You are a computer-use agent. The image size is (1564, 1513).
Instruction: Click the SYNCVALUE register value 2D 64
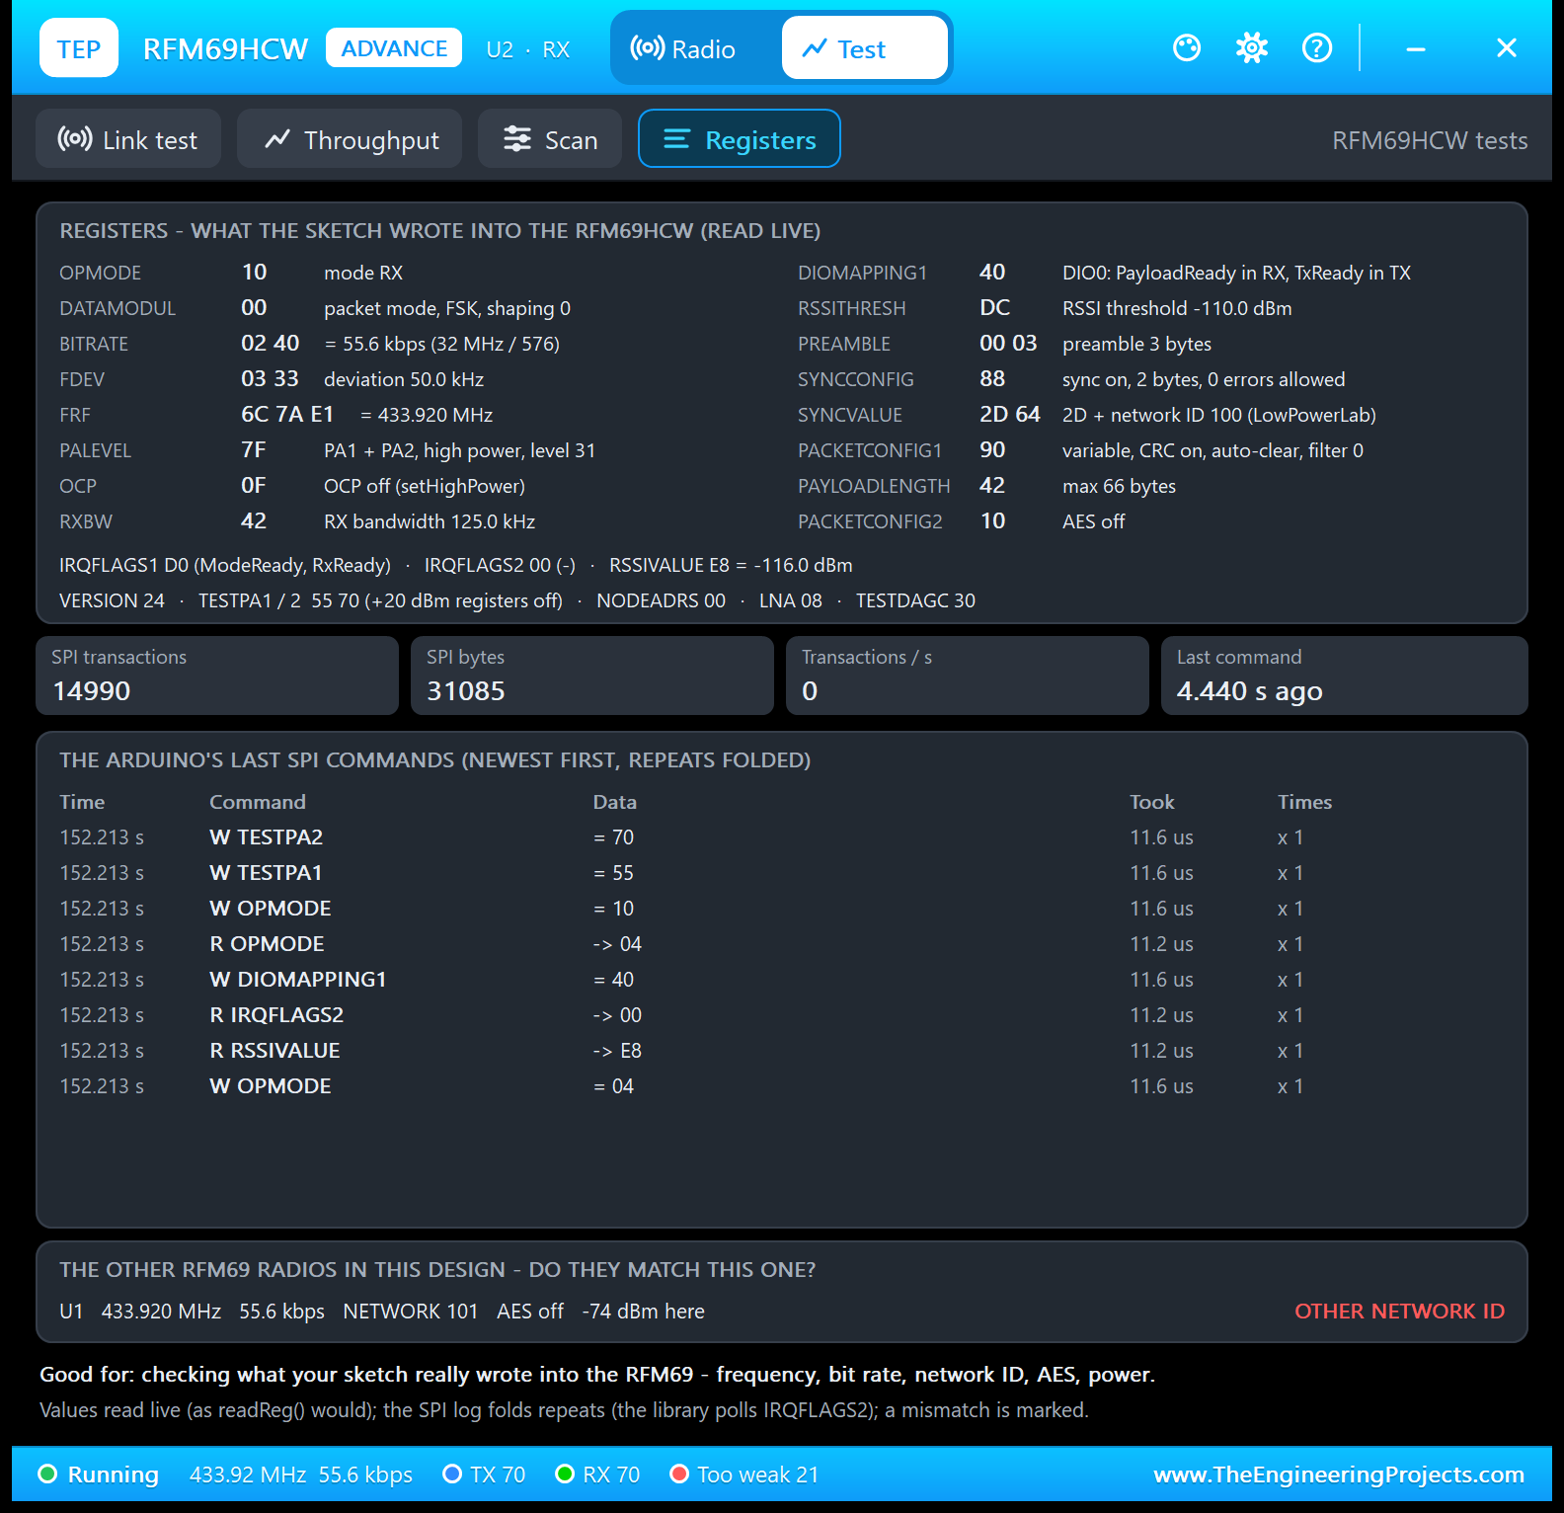pyautogui.click(x=1010, y=415)
